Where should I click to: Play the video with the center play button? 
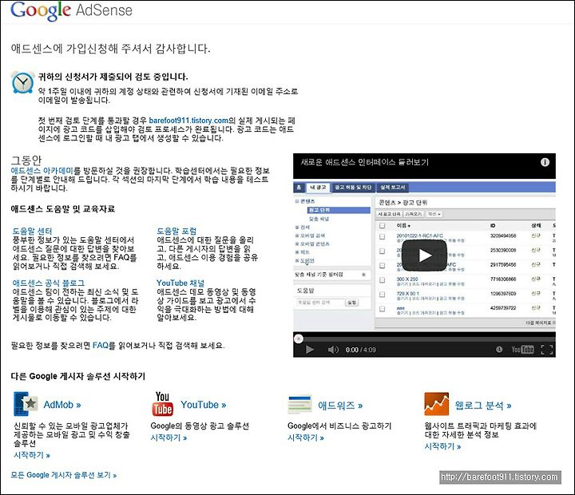point(424,255)
